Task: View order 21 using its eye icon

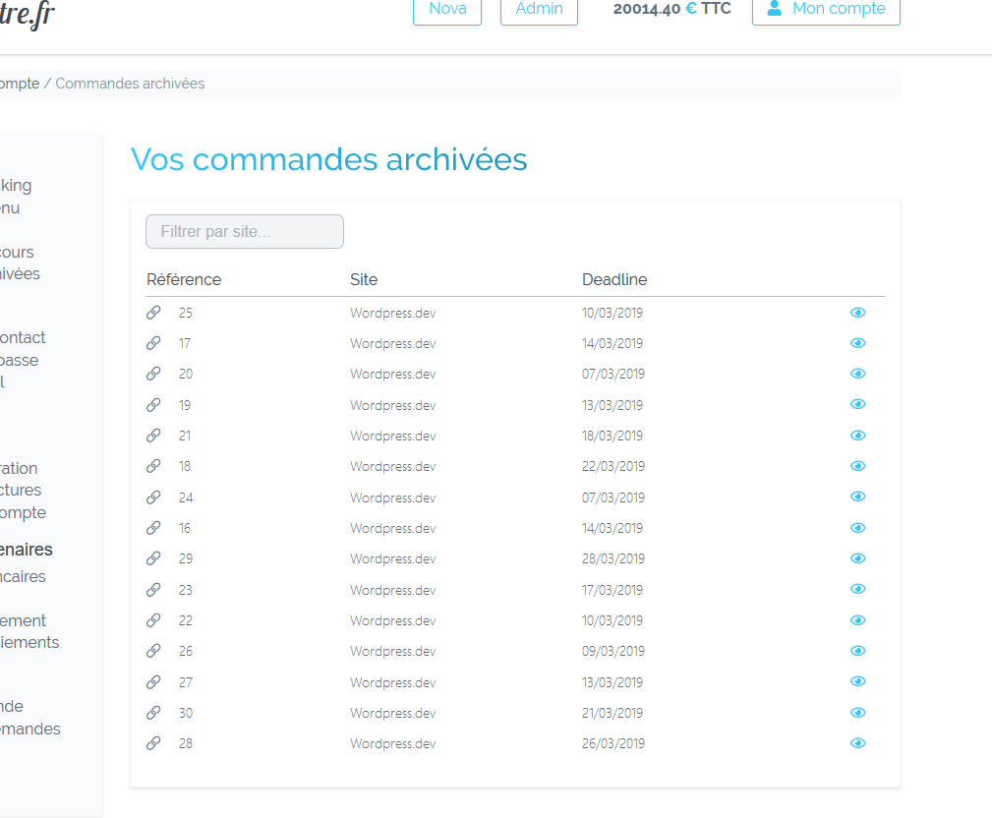Action: (x=857, y=436)
